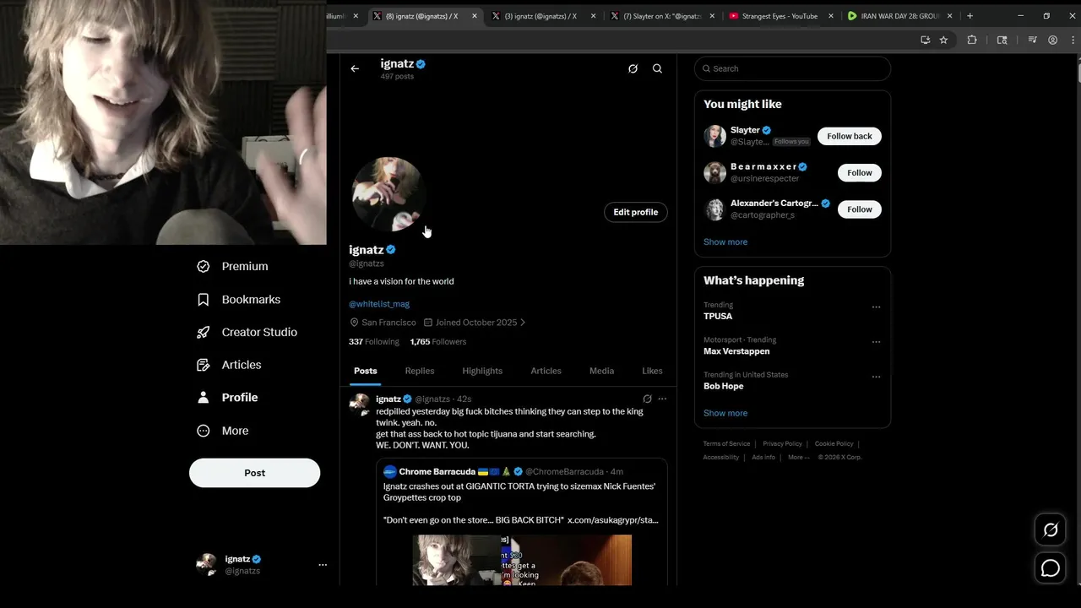Click the Grok icon in the profile header
The width and height of the screenshot is (1081, 608).
pos(633,68)
